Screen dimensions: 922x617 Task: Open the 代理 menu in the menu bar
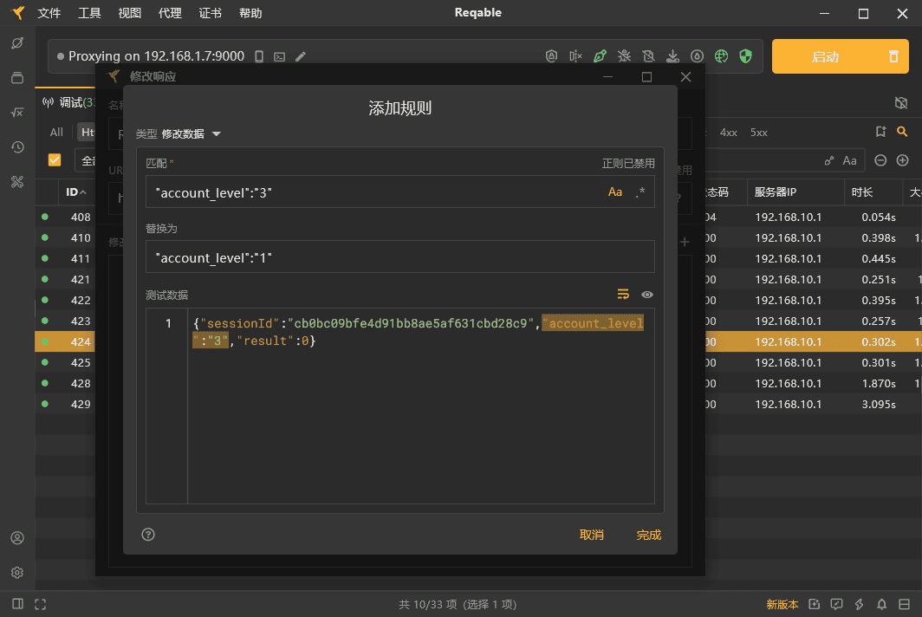[170, 13]
